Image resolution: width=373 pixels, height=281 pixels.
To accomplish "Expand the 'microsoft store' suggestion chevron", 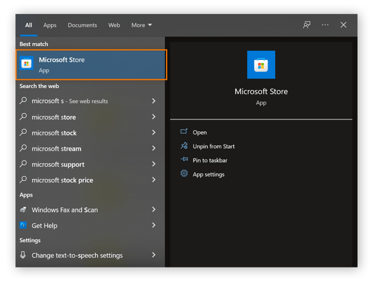I will (154, 117).
